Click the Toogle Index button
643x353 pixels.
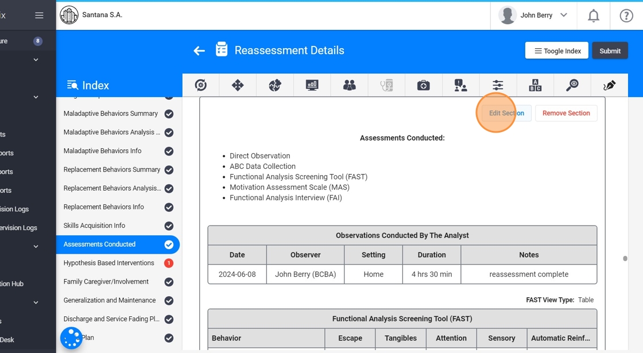click(557, 51)
